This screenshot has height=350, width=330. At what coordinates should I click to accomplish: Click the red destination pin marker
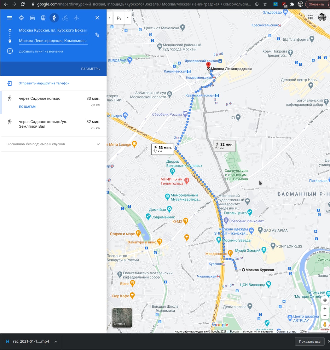click(x=208, y=65)
